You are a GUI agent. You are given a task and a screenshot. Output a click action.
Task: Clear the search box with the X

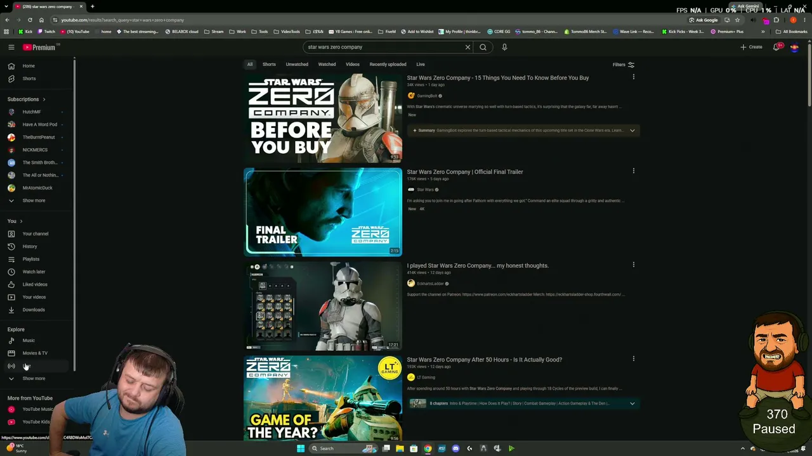(x=468, y=47)
